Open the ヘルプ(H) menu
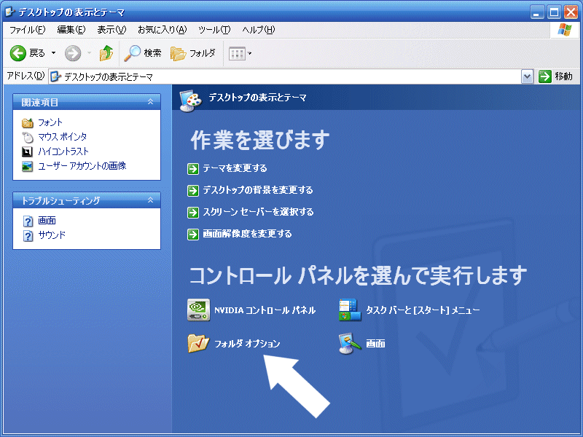The image size is (583, 437). click(x=258, y=30)
